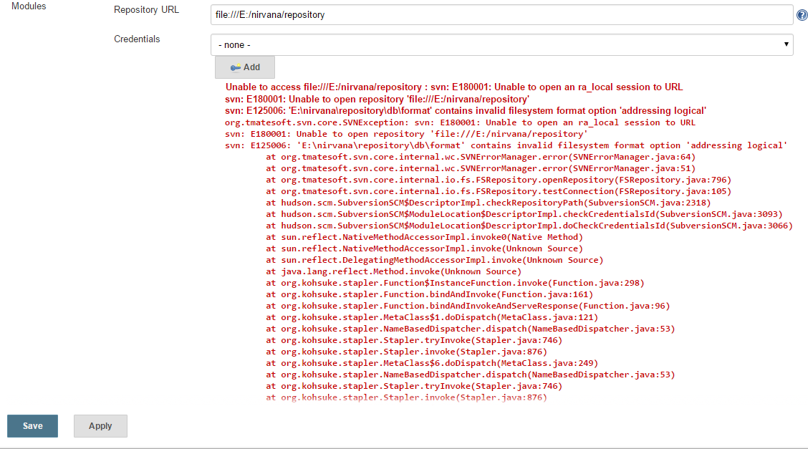Click the java.lang.reflect.Method.invoke trace line
808x449 pixels.
[393, 271]
